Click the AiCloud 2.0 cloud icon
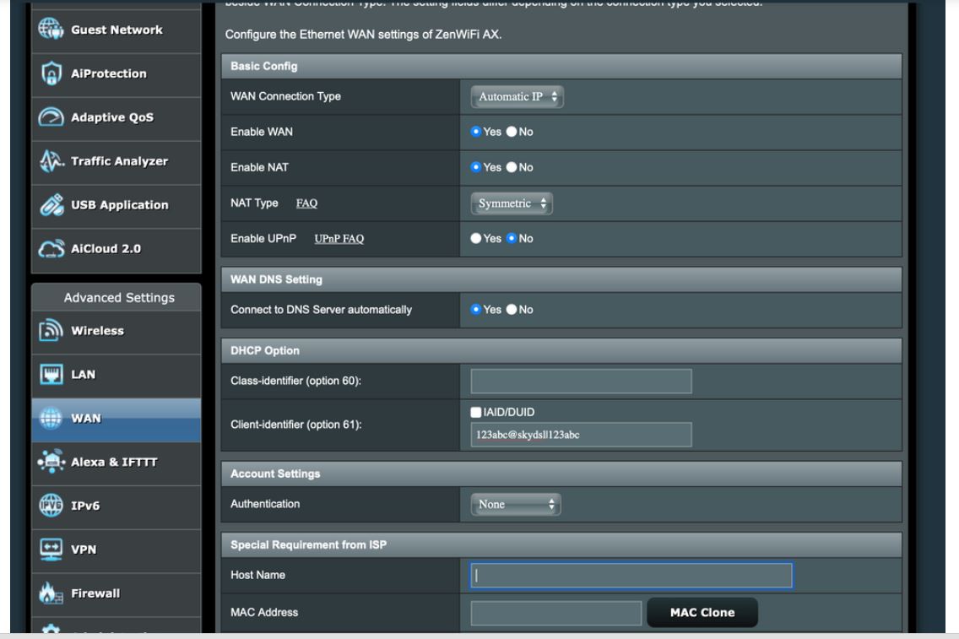The image size is (959, 639). coord(51,249)
